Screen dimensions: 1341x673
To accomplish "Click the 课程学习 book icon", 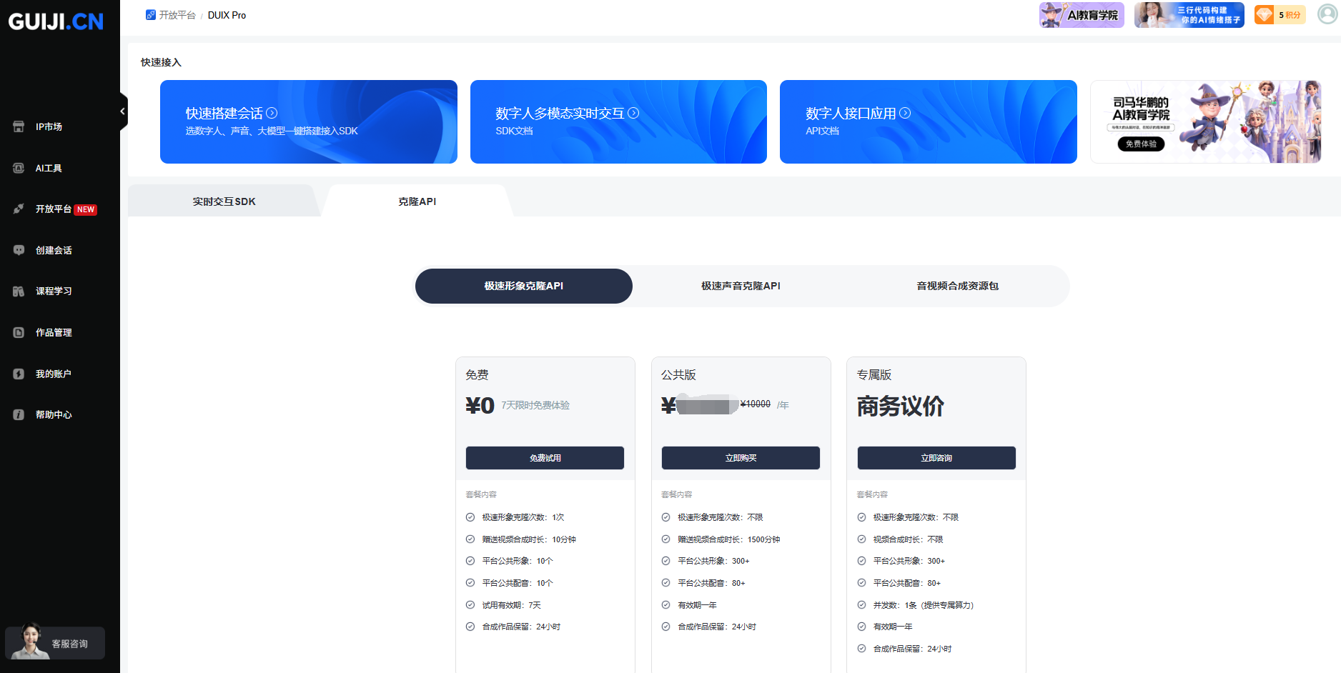I will tap(19, 291).
